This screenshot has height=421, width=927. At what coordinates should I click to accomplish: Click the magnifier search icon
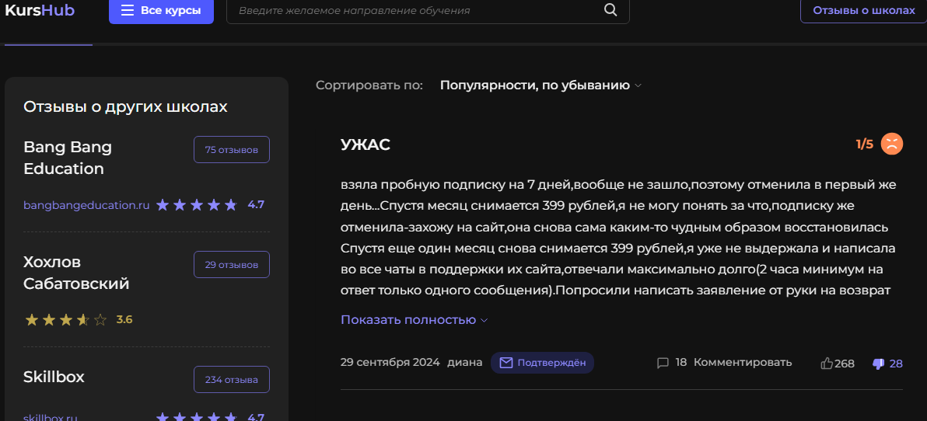[x=610, y=10]
